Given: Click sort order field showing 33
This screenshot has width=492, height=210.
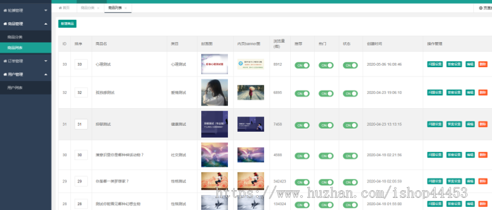Looking at the screenshot, I should (x=81, y=64).
